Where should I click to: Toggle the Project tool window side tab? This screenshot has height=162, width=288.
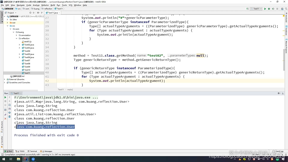tap(2, 17)
